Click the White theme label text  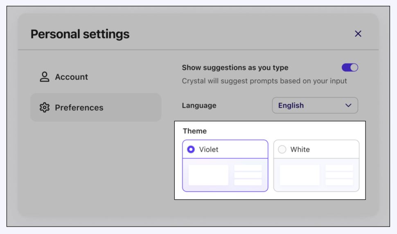click(x=300, y=150)
